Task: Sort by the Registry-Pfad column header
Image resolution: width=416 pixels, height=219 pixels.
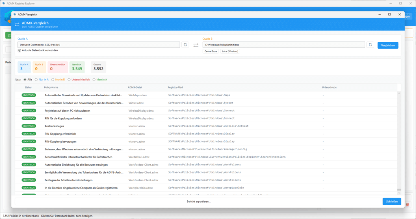Action: coord(175,87)
